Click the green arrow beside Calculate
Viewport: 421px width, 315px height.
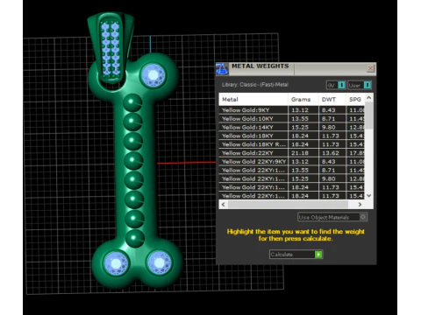point(318,255)
